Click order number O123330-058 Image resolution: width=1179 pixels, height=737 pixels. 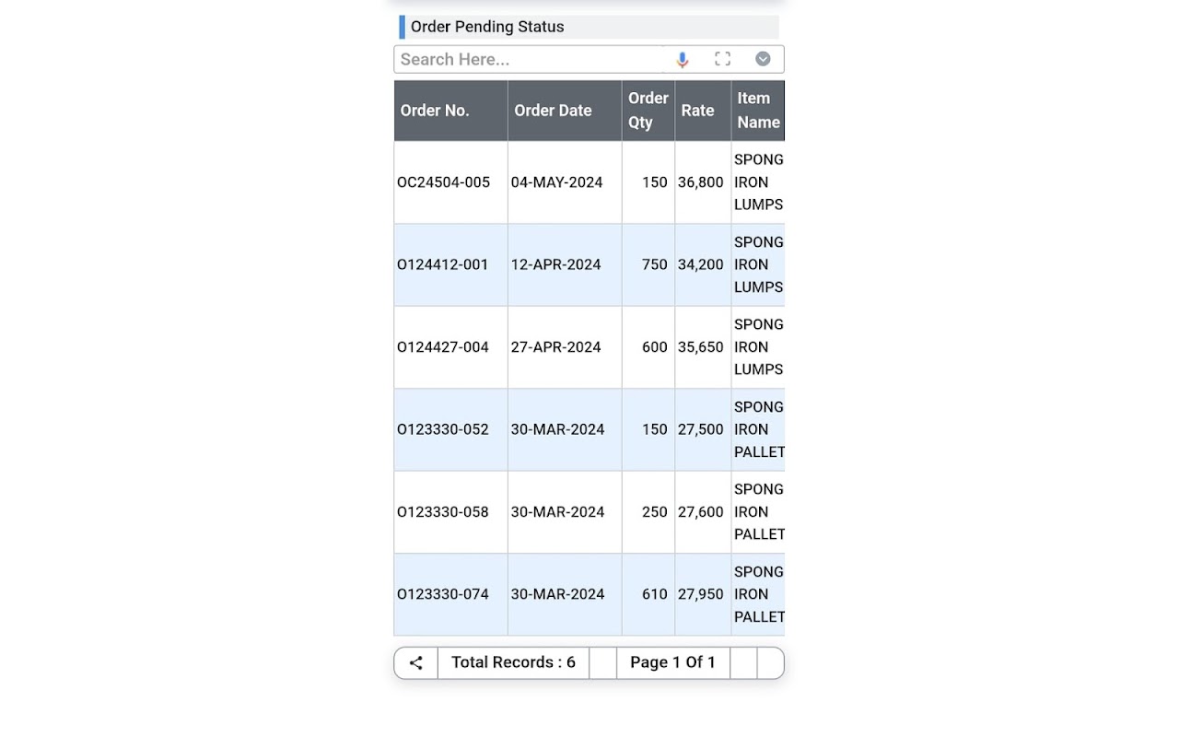[x=443, y=512]
